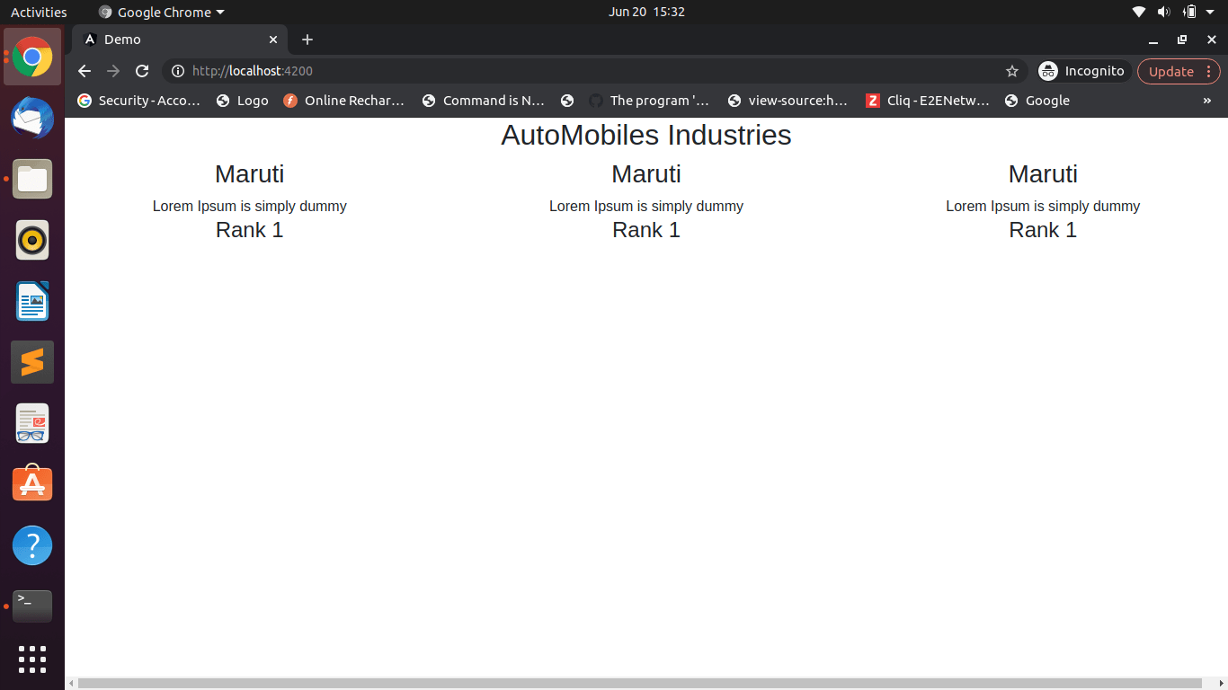Open the Google Chrome app menu
The image size is (1228, 690).
[162, 12]
